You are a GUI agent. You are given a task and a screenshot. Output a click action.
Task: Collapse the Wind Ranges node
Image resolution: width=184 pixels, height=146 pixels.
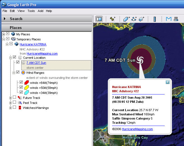[x=14, y=73]
